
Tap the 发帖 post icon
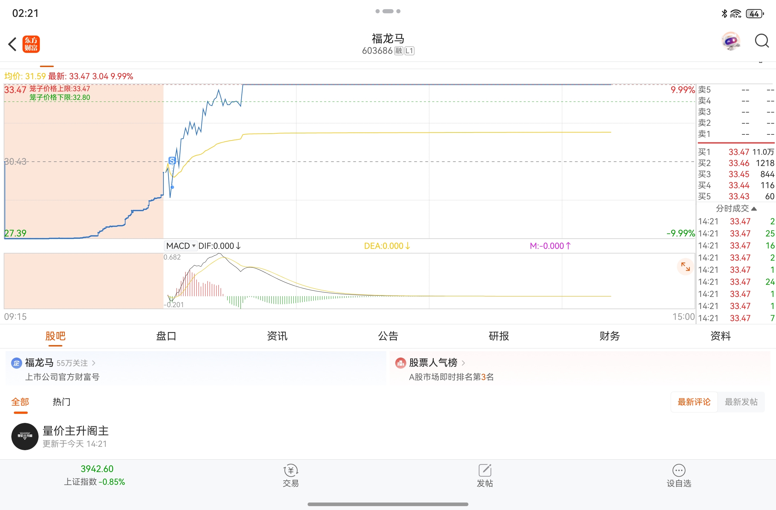(x=485, y=475)
